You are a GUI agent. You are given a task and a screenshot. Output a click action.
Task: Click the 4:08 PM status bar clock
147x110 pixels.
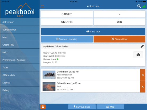(x=74, y=2)
